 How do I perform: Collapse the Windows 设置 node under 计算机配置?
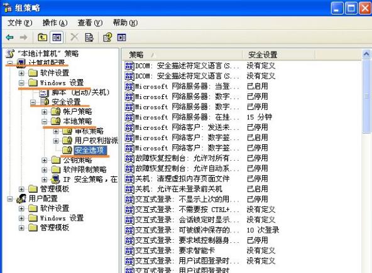coord(21,83)
